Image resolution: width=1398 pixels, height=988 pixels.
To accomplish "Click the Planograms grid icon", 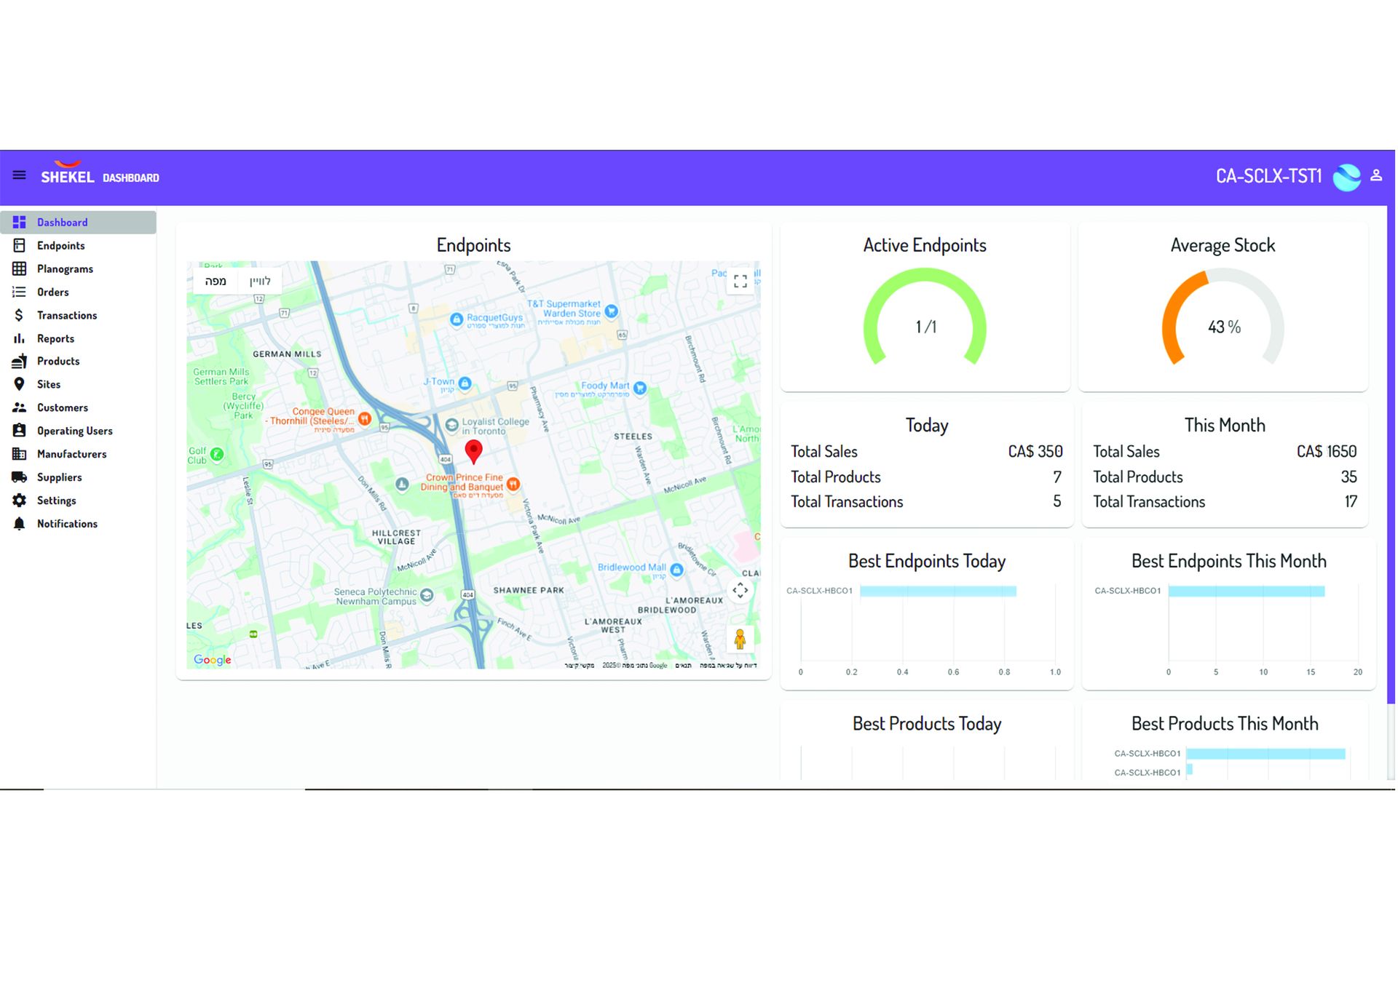I will click(20, 269).
